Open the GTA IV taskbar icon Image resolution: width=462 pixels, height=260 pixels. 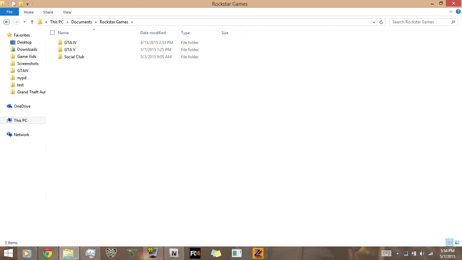pos(174,253)
